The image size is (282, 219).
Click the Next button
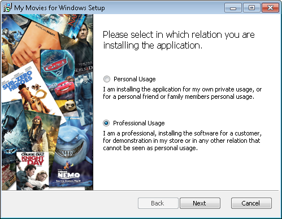coord(200,203)
